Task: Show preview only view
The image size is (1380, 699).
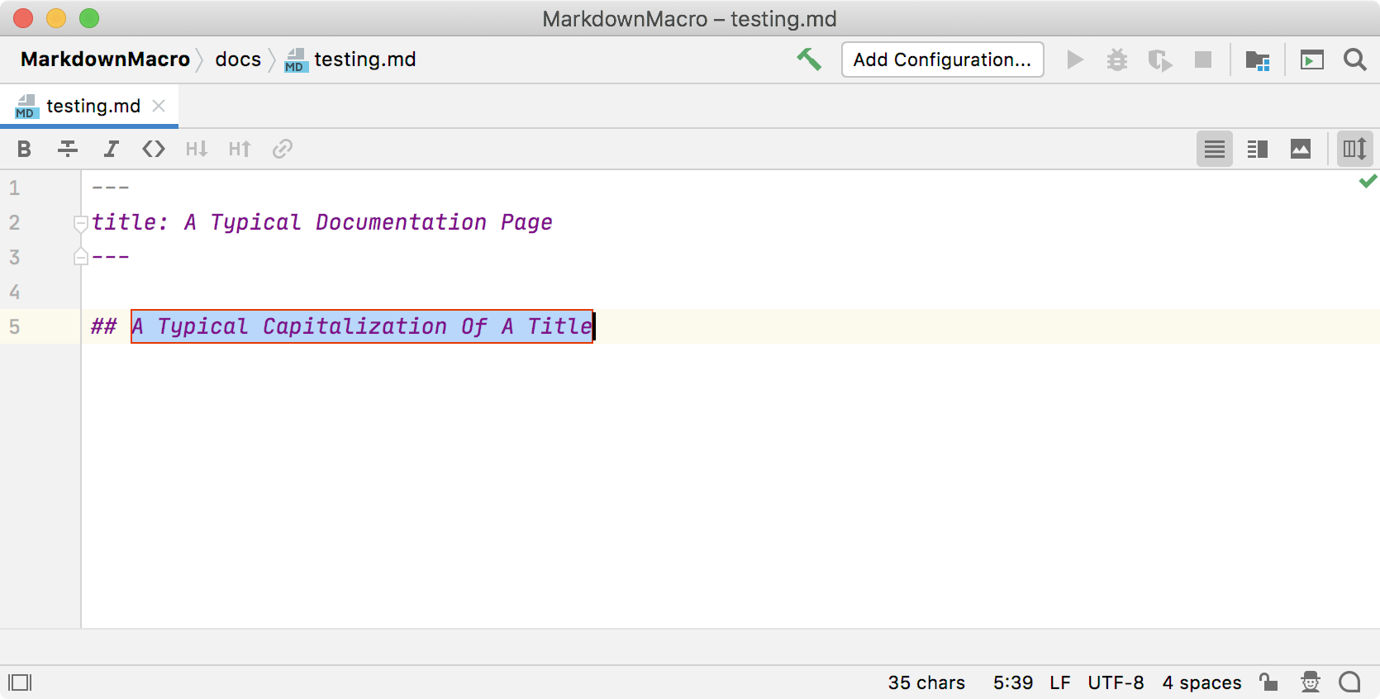Action: pos(1301,149)
